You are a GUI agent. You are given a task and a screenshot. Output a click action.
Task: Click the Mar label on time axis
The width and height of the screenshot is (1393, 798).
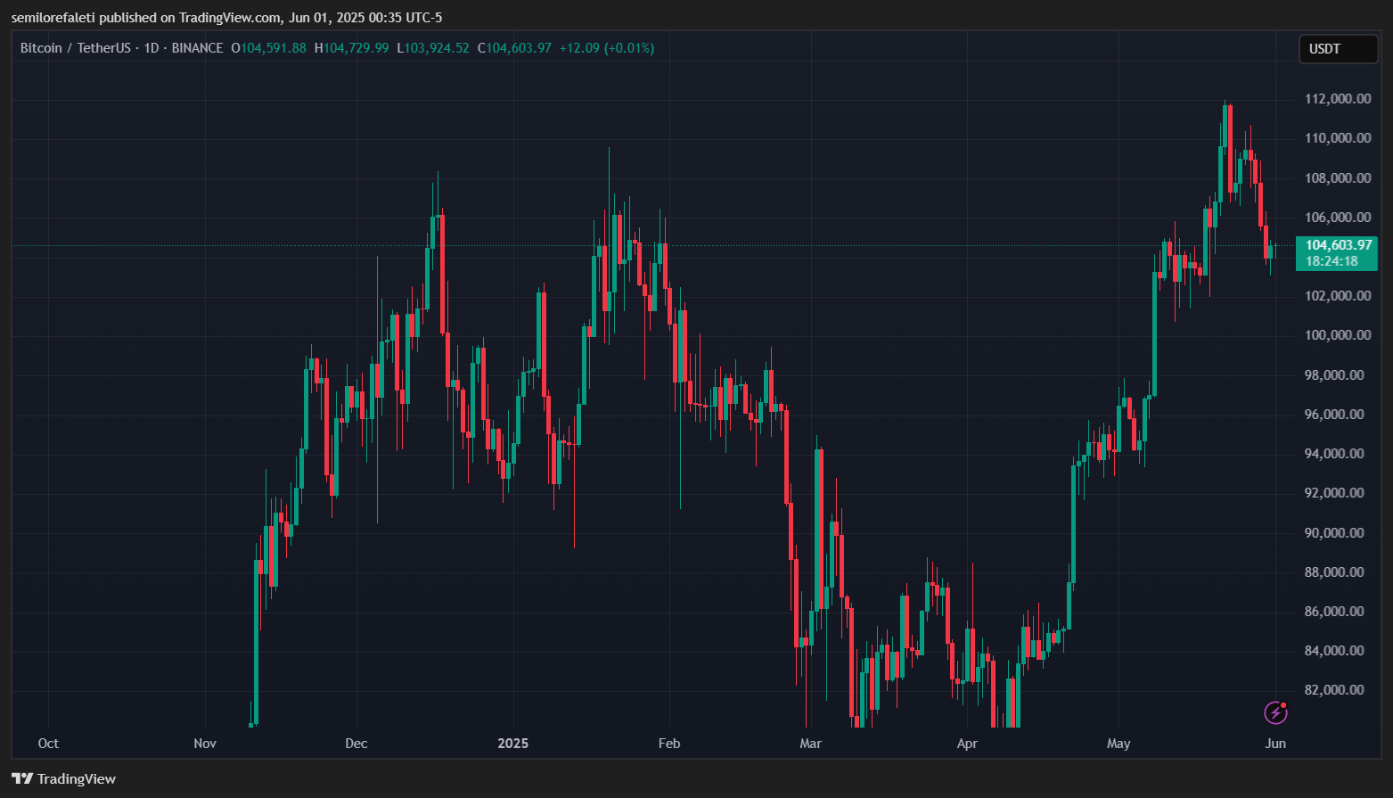click(810, 744)
